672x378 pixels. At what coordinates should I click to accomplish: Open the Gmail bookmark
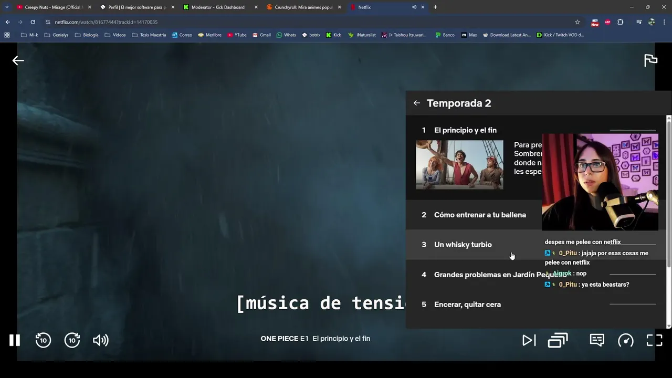coord(261,35)
